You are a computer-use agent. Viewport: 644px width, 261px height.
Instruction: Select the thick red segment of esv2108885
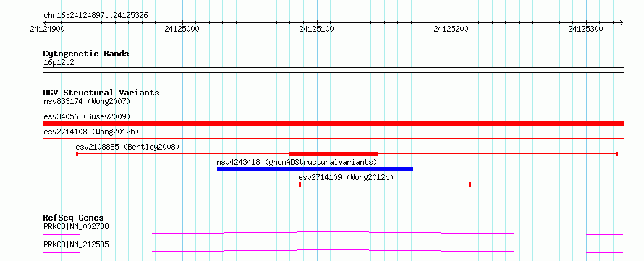pyautogui.click(x=334, y=153)
